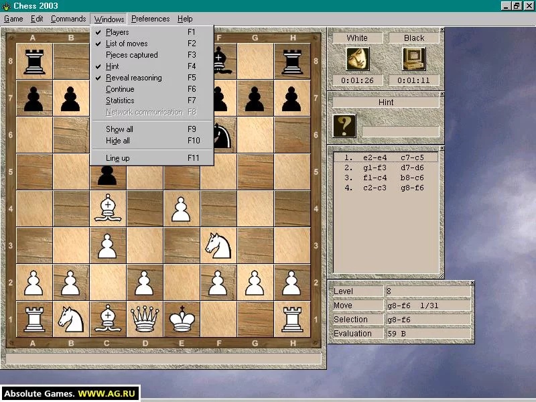Close the Windows menu header

click(x=109, y=19)
